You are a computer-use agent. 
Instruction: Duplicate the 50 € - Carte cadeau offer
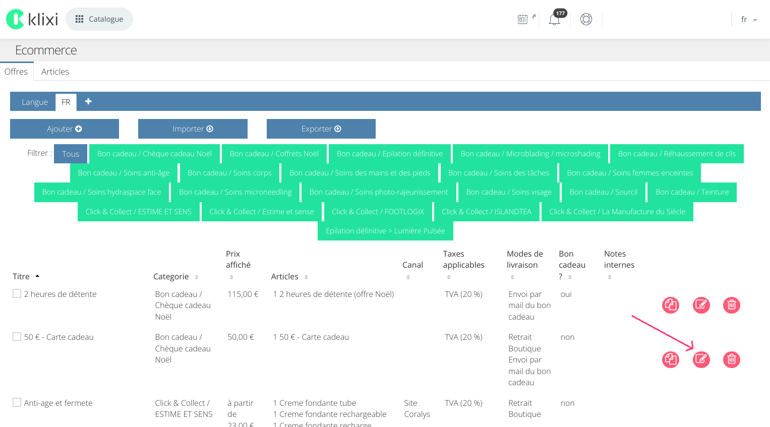pyautogui.click(x=671, y=359)
